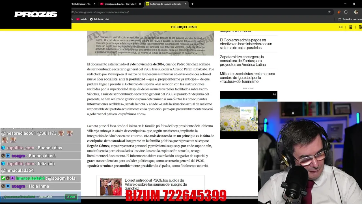Viewport: 362px width, 204px height.
Task: Click 'tupollito_com : feliz año' chat message
Action: point(41,167)
